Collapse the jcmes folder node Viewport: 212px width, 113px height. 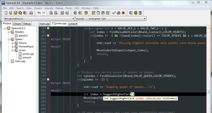click(12, 50)
